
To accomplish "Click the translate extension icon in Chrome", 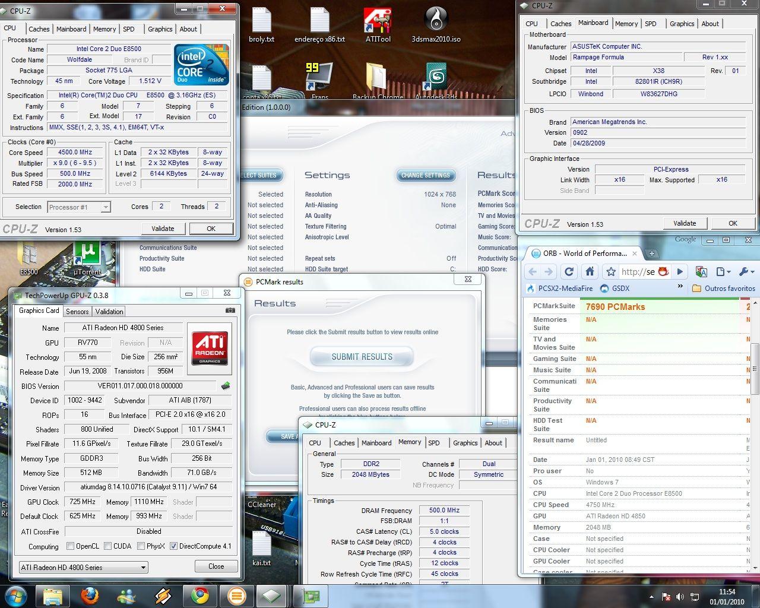I will click(701, 271).
